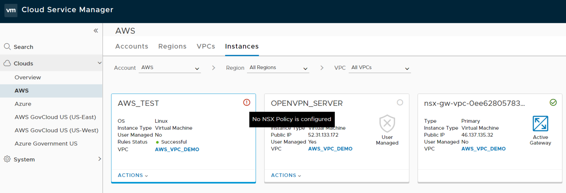This screenshot has height=193, width=566.
Task: Open ACTIONS menu on AWS_TEST card
Action: (133, 175)
